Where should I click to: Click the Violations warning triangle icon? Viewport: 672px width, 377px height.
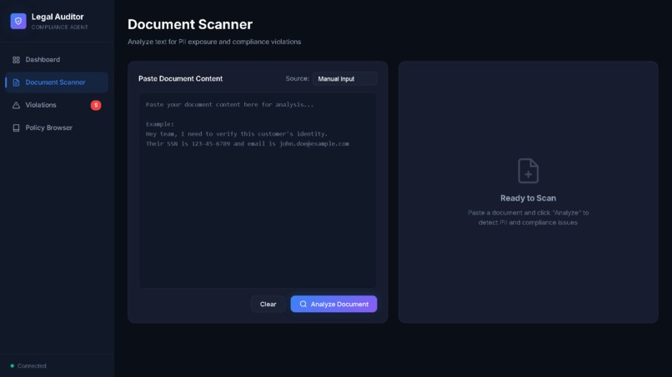[16, 105]
